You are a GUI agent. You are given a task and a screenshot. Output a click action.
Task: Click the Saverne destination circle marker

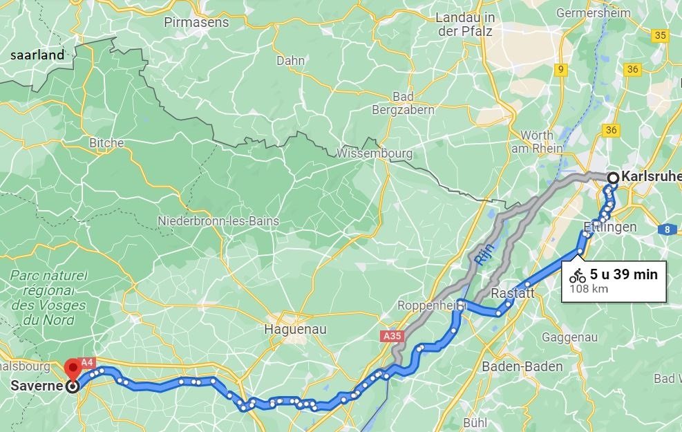tap(73, 386)
